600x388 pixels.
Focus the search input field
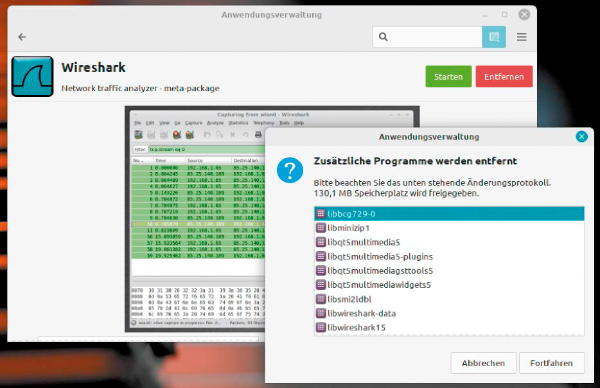(427, 37)
